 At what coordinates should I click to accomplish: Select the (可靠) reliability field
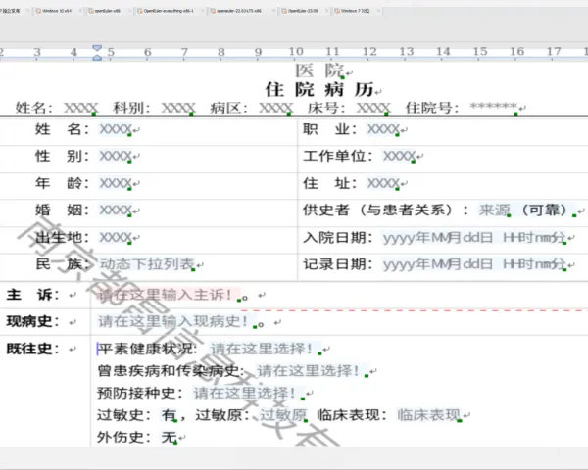548,211
